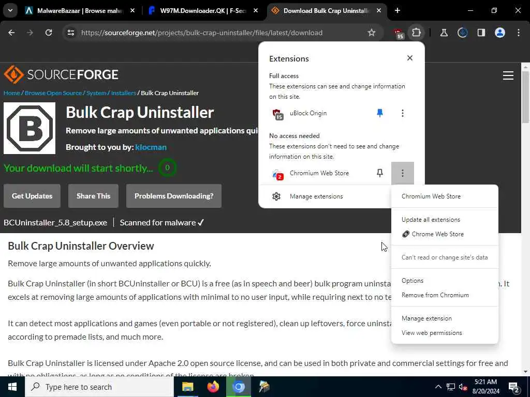Switch to the W97M.Downloader.QK F-Secure tab

pos(203,11)
